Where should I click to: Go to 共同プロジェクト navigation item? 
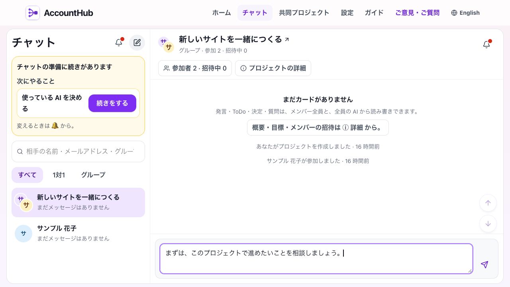coord(304,13)
